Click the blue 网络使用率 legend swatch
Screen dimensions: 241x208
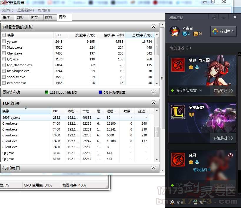100,92
